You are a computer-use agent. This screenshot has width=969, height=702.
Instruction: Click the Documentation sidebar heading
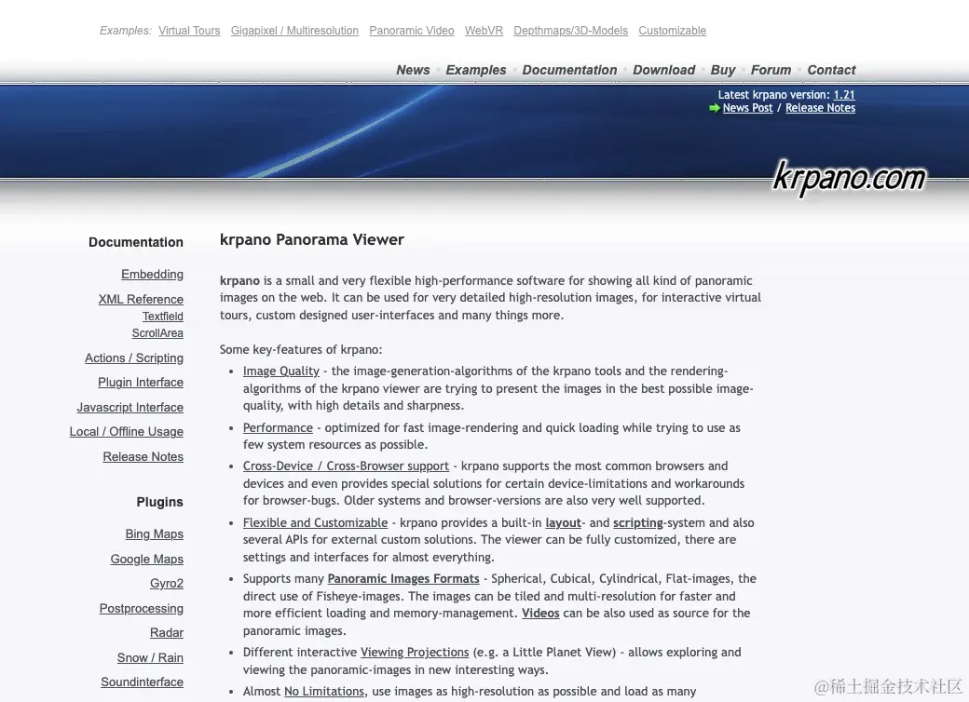point(136,242)
